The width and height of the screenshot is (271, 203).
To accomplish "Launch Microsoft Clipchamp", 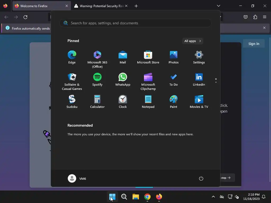I will (148, 82).
